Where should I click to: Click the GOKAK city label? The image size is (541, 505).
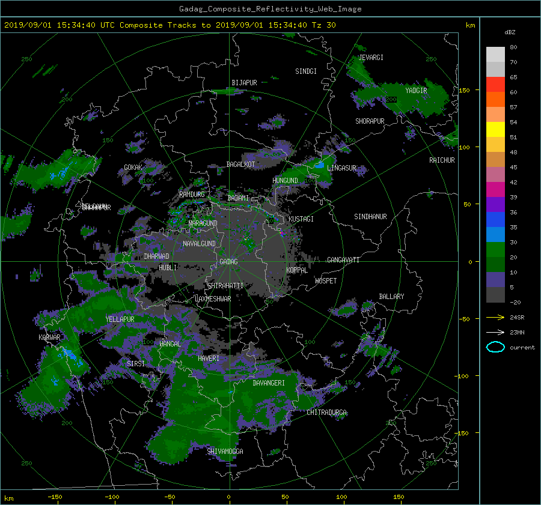point(133,168)
